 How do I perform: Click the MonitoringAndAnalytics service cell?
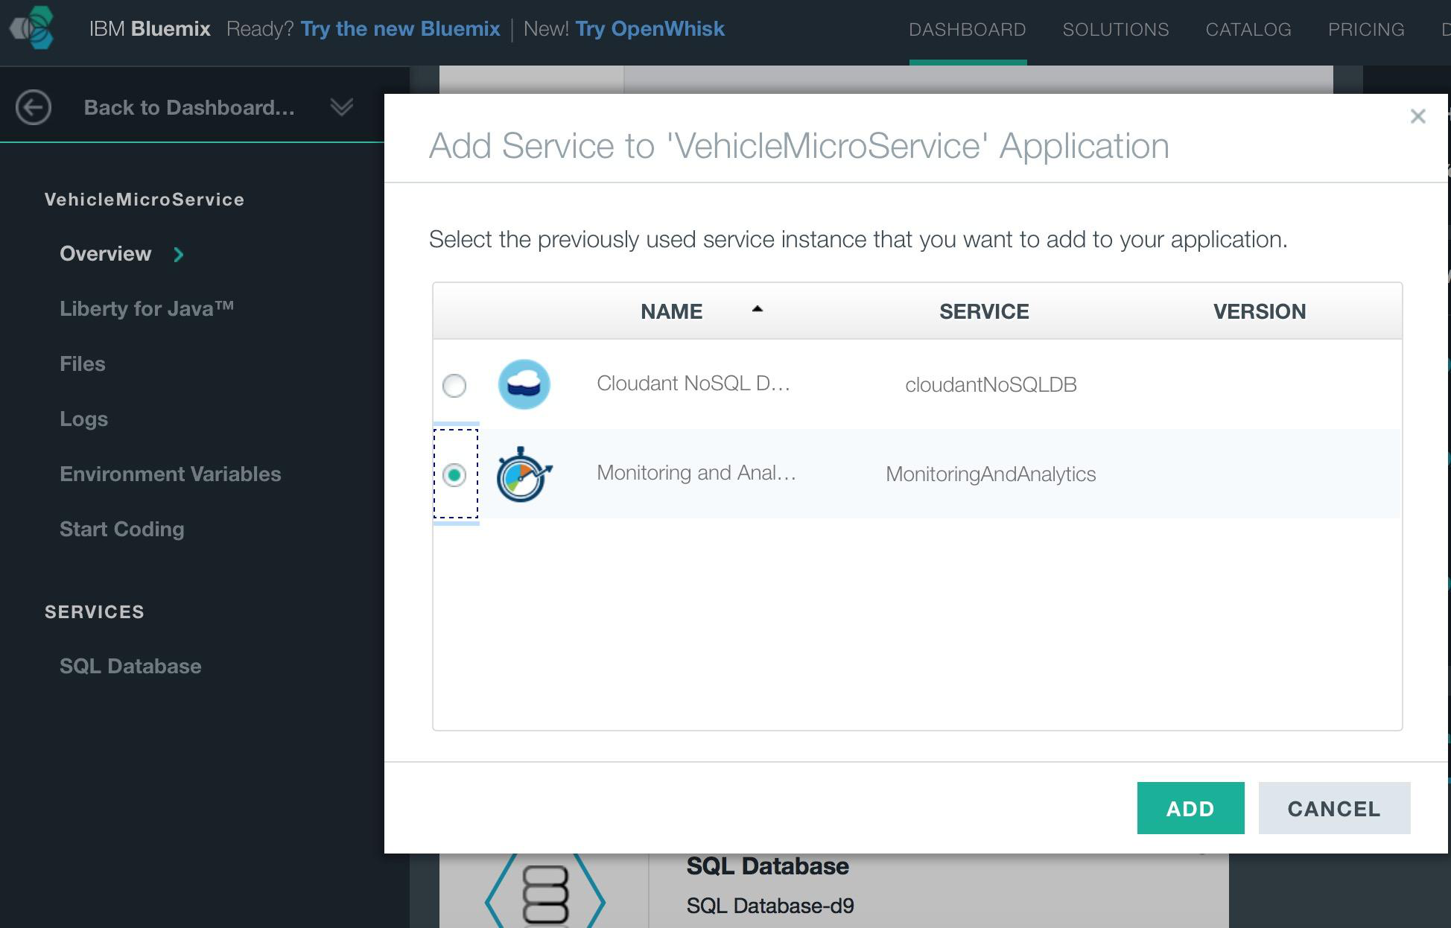[991, 474]
